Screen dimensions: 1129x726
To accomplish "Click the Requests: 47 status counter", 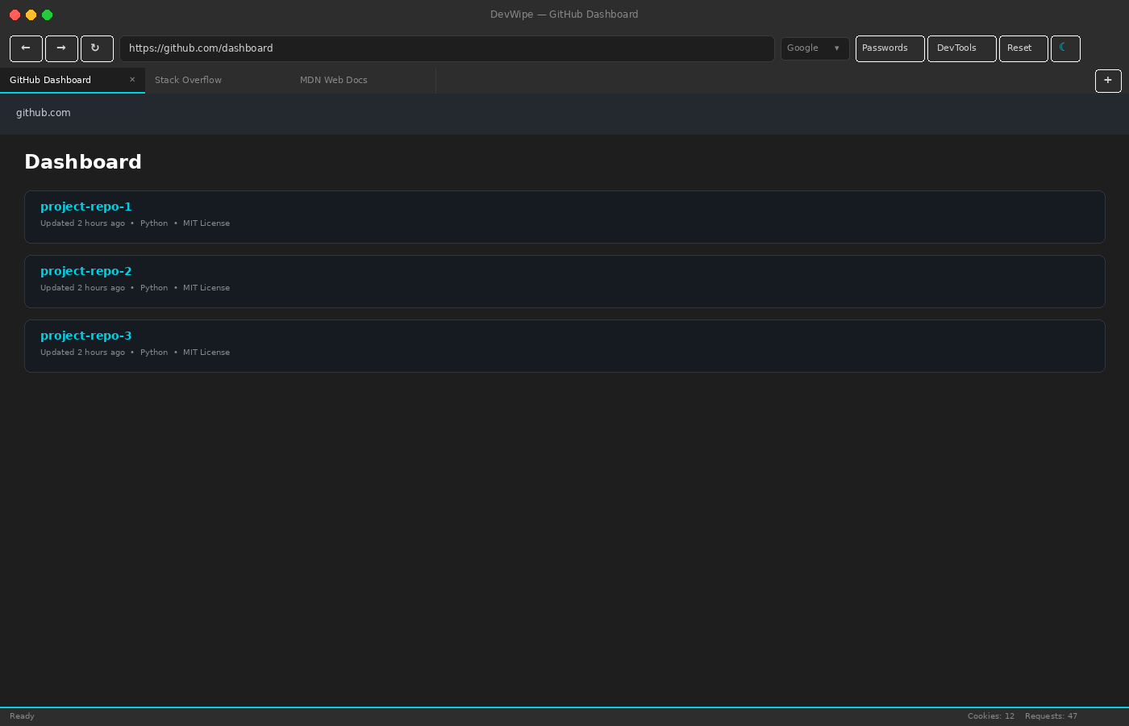I will 1050,716.
